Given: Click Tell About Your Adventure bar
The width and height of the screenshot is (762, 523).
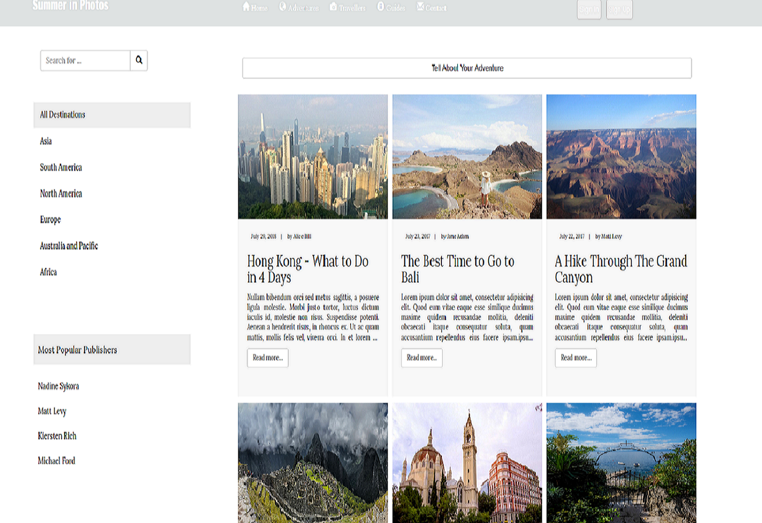Looking at the screenshot, I should (x=467, y=68).
